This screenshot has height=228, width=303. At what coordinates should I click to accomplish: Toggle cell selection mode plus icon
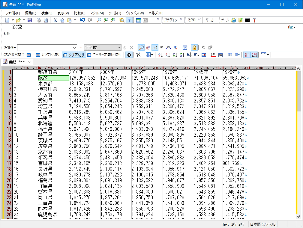(x=129, y=55)
